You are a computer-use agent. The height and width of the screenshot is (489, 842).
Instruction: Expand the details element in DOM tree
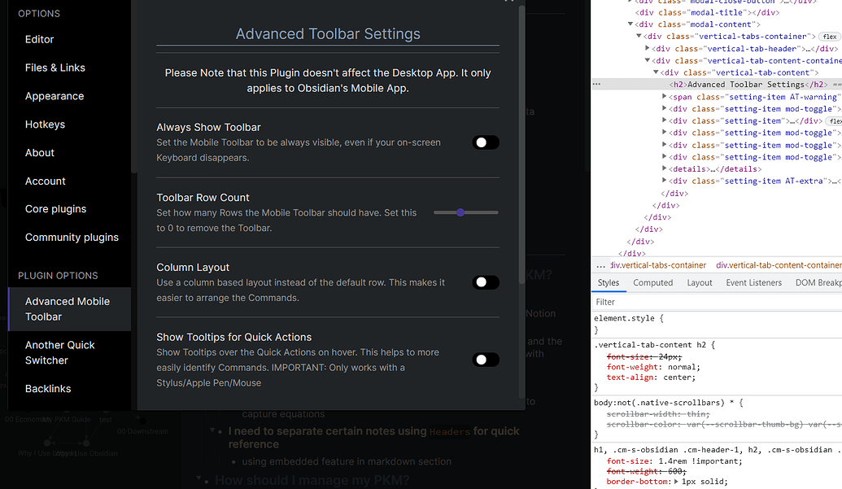point(666,169)
